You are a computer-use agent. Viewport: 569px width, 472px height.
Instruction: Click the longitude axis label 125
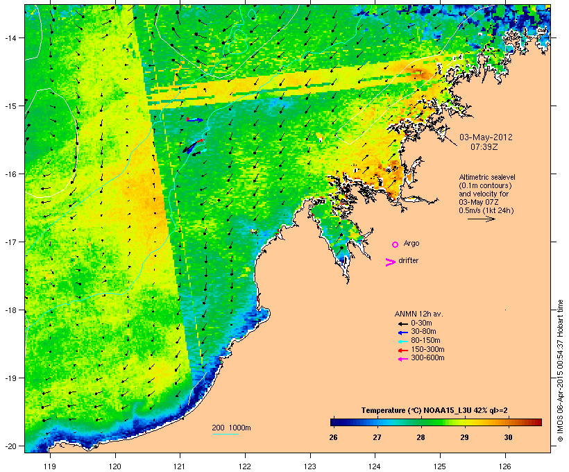click(440, 466)
